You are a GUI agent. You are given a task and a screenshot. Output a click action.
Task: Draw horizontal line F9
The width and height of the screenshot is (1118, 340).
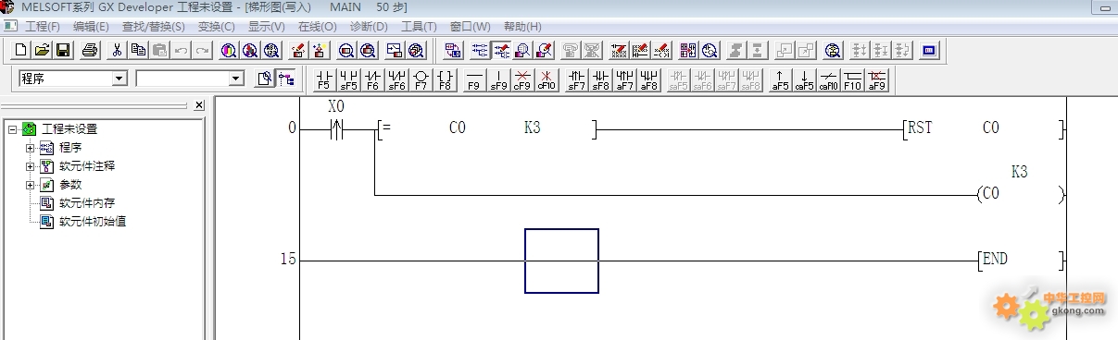tap(473, 79)
